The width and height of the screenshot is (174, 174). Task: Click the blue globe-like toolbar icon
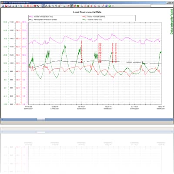coord(107,6)
